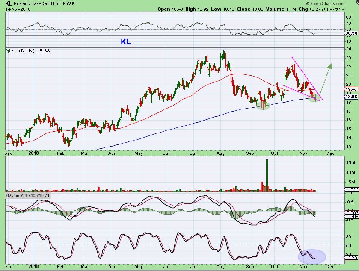The height and width of the screenshot is (271, 359).
Task: Open the StockCharts.com link
Action: tap(327, 3)
